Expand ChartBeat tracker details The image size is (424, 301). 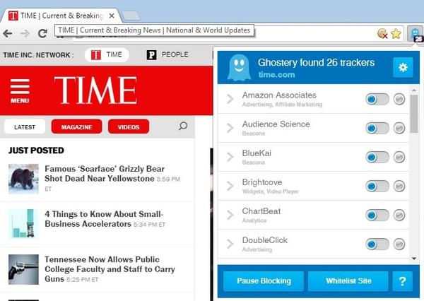[230, 215]
